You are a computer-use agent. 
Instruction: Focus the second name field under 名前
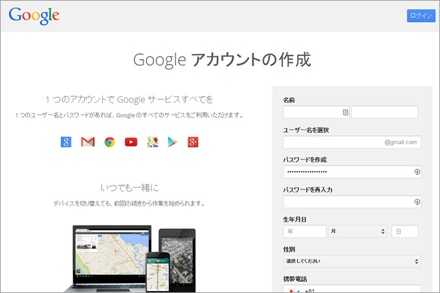coord(385,112)
